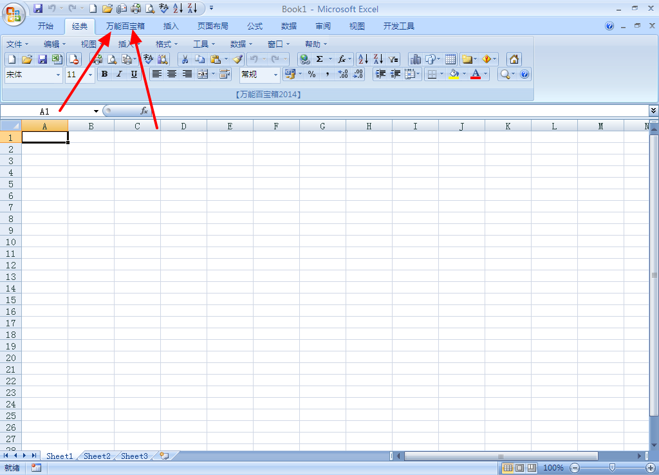The width and height of the screenshot is (659, 475).
Task: Toggle Align Left
Action: pyautogui.click(x=157, y=75)
